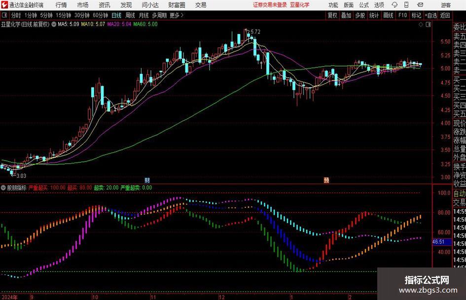Switch to the 1分钟 period
Viewport: 466px width, 300px height.
pos(30,15)
